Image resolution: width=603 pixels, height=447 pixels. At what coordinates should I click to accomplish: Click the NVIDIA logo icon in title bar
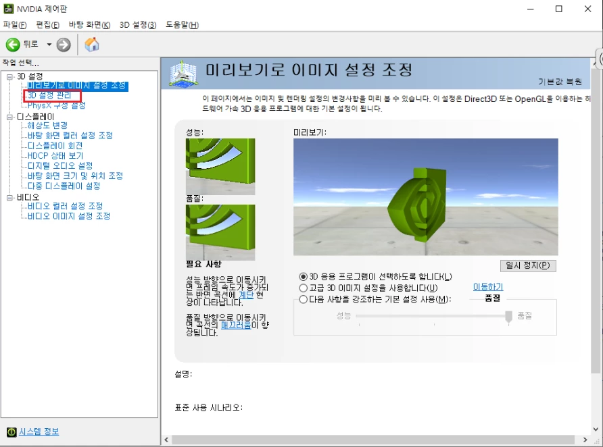8,9
